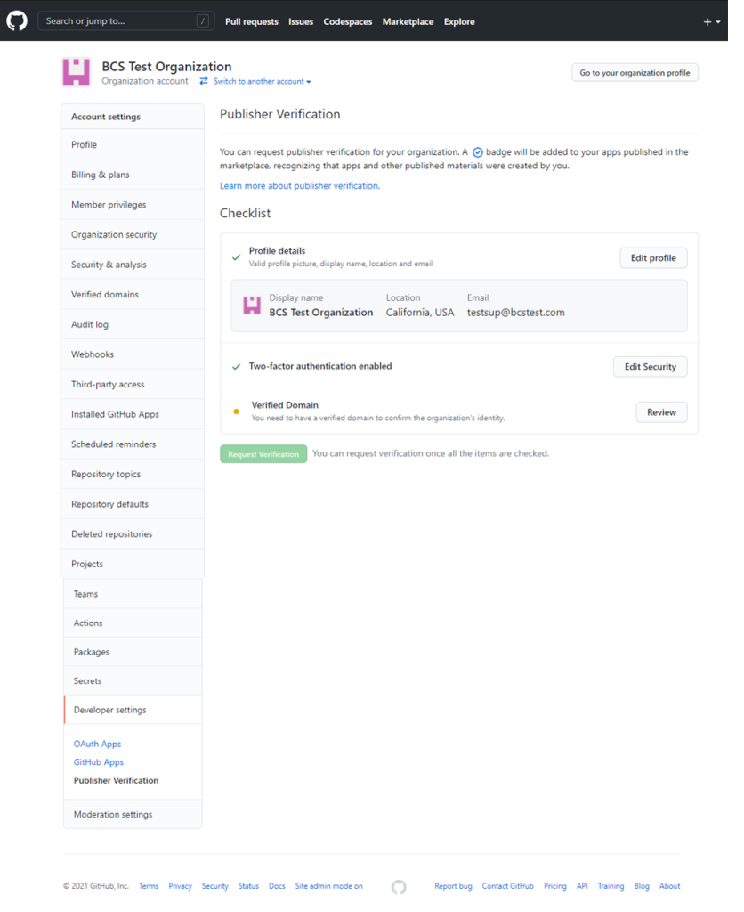This screenshot has width=744, height=912.
Task: Click the organization avatar in profile details card
Action: click(x=252, y=306)
